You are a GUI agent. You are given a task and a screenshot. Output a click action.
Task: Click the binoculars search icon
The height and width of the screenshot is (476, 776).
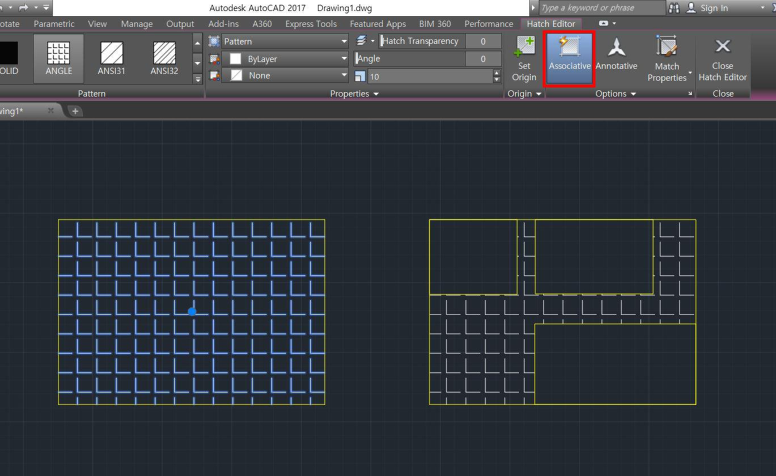[x=674, y=7]
